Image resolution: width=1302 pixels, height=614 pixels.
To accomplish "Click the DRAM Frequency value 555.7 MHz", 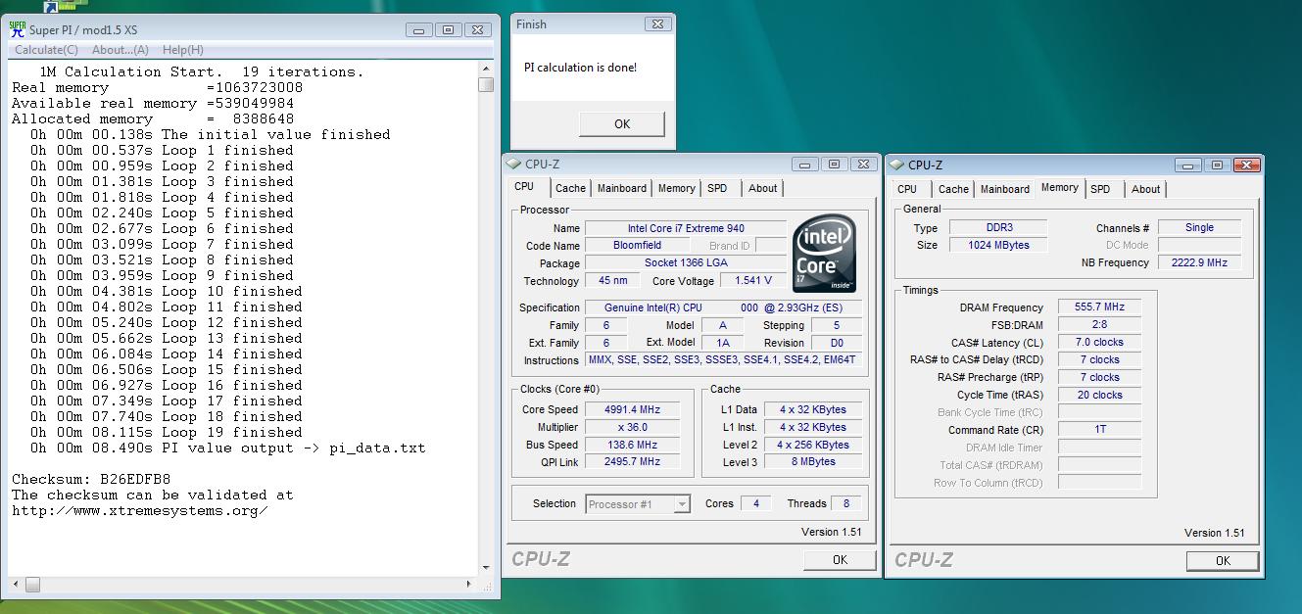I will point(1099,307).
